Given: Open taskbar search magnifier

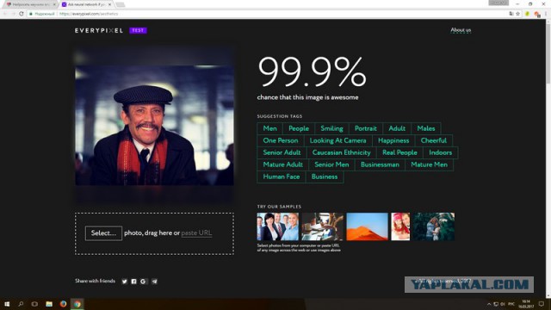Looking at the screenshot, I should [x=21, y=304].
